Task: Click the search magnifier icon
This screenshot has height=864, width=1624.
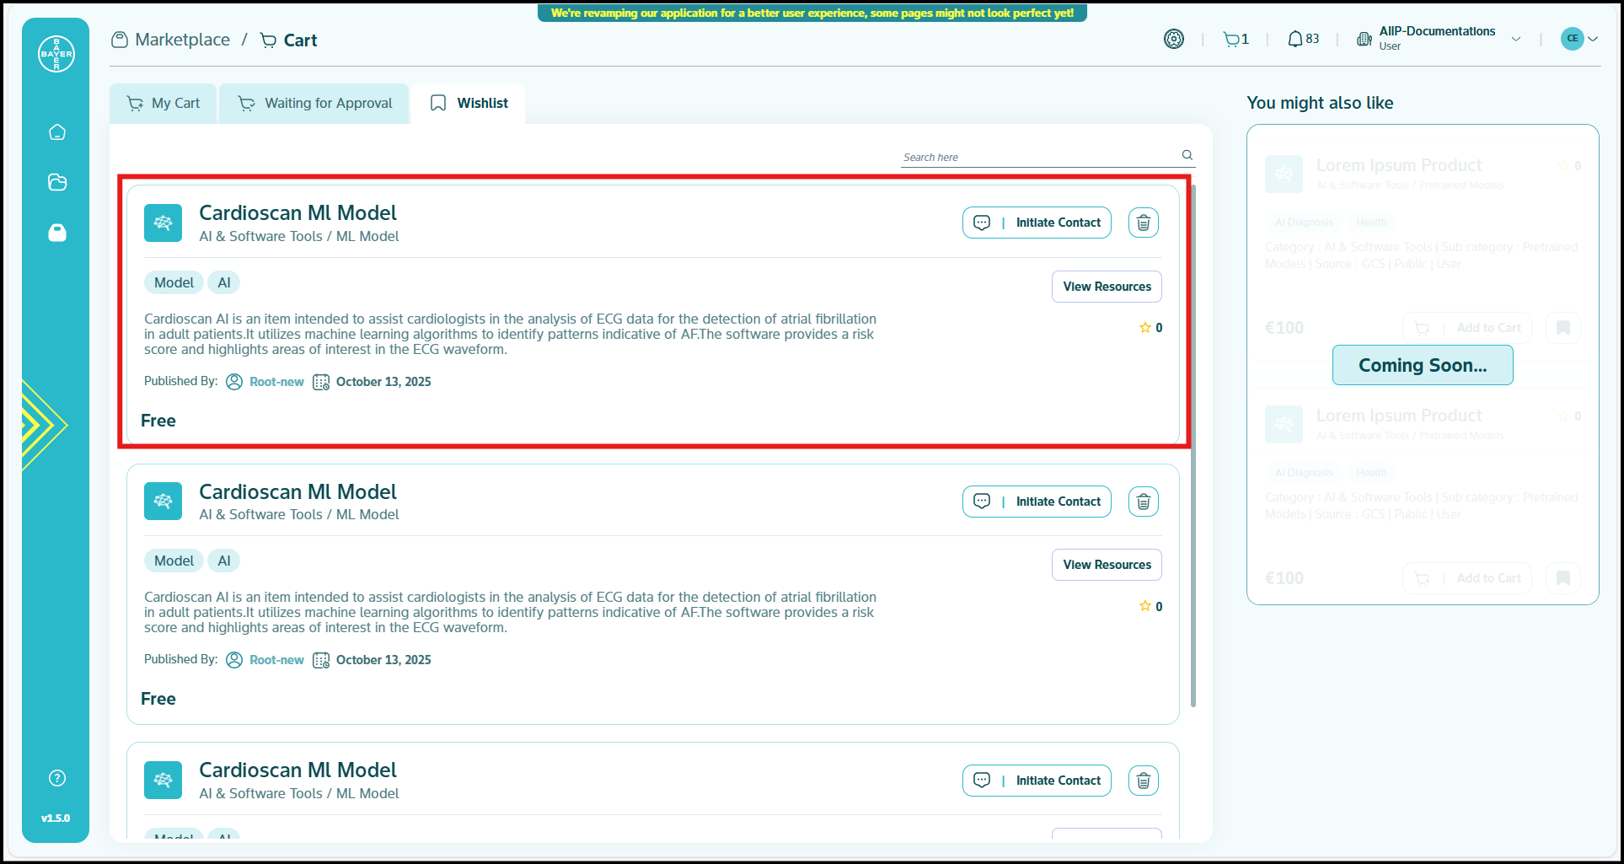Action: coord(1187,155)
